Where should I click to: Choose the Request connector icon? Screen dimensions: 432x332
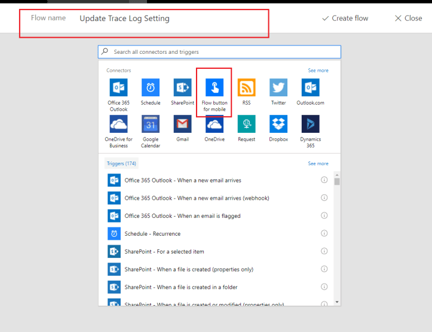(246, 124)
